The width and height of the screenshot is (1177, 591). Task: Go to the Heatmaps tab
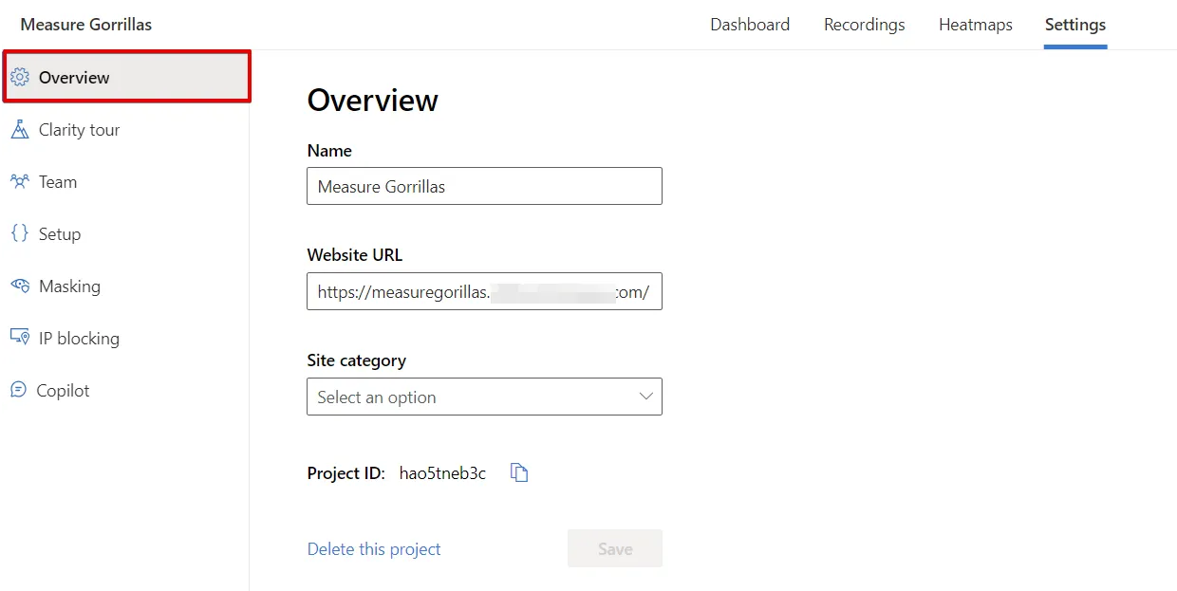pyautogui.click(x=976, y=25)
